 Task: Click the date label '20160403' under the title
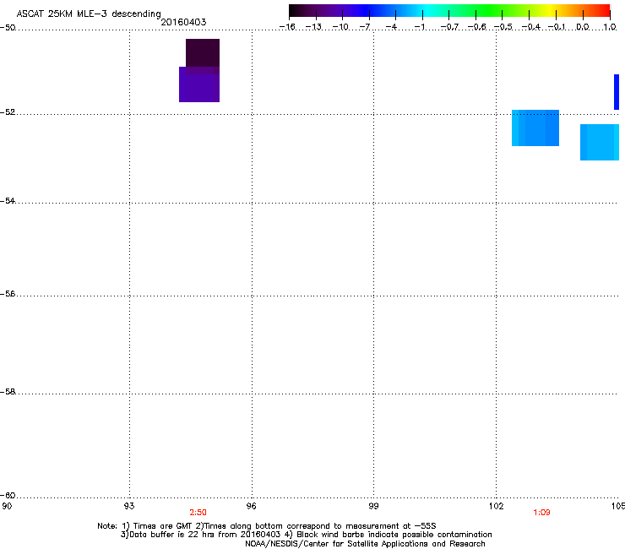(x=184, y=22)
